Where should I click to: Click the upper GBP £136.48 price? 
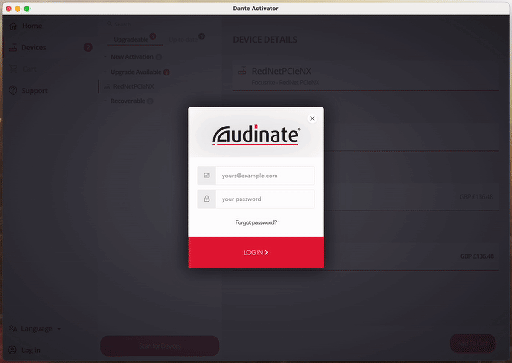(476, 197)
